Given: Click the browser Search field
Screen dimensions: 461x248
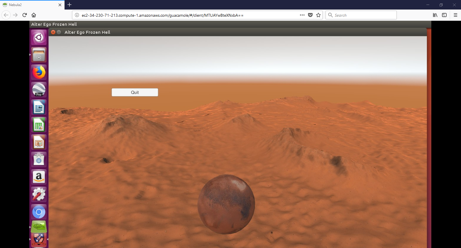Looking at the screenshot, I should point(361,15).
